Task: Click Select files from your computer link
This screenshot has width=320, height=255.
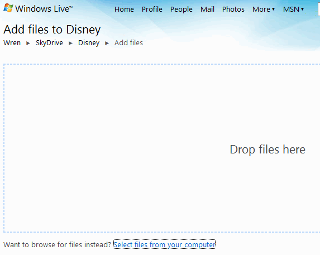Action: pyautogui.click(x=164, y=244)
